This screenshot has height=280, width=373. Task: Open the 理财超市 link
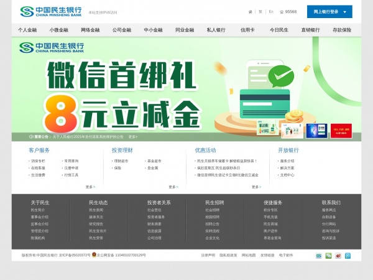[122, 161]
